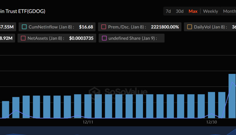
Task: Switch chart range to 30d
Action: point(180,11)
